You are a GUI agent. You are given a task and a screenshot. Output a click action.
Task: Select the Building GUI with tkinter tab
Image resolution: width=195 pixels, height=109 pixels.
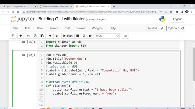point(92,6)
